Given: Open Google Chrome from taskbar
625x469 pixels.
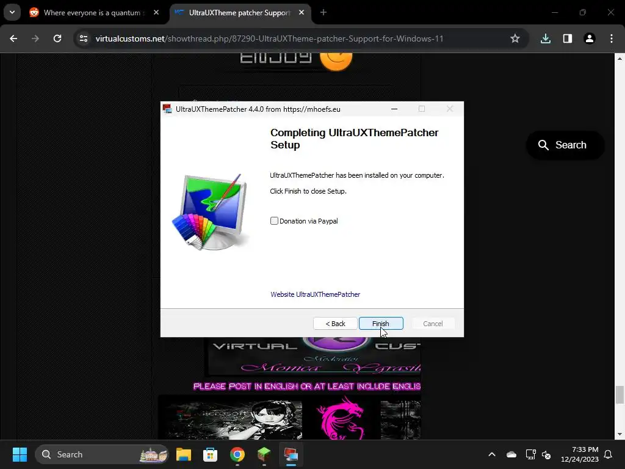Looking at the screenshot, I should click(237, 454).
